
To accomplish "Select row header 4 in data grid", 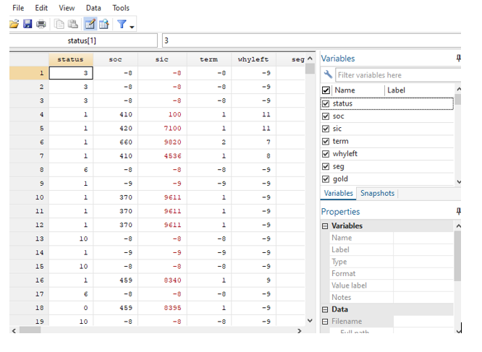I will click(x=29, y=114).
